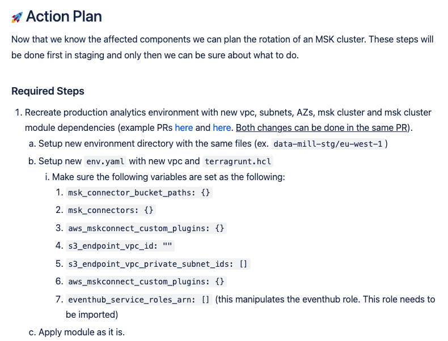Open the first "here" example PR link
448x341 pixels.
[x=184, y=128]
